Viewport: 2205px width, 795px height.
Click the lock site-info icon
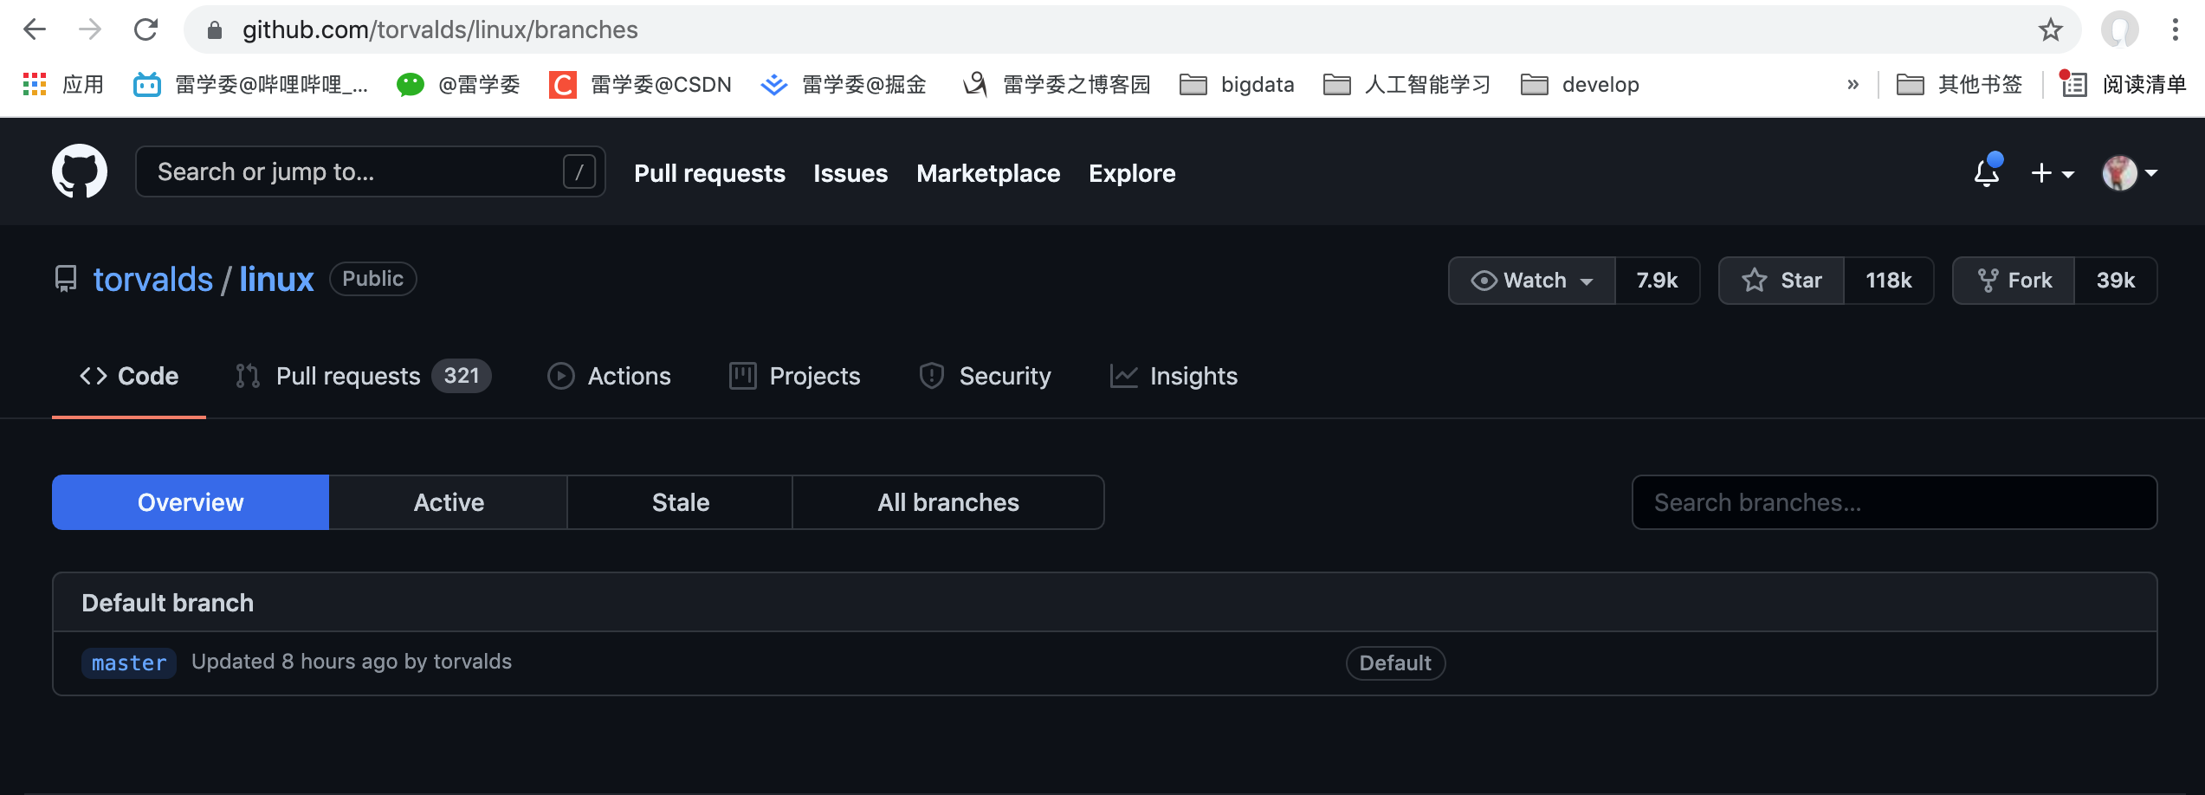pos(215,30)
